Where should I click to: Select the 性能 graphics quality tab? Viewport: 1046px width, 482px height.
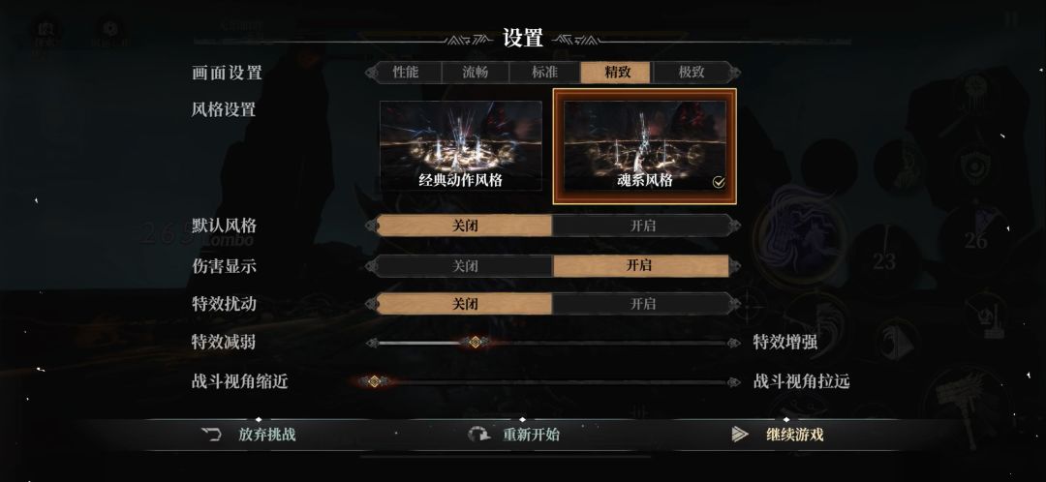pos(406,72)
